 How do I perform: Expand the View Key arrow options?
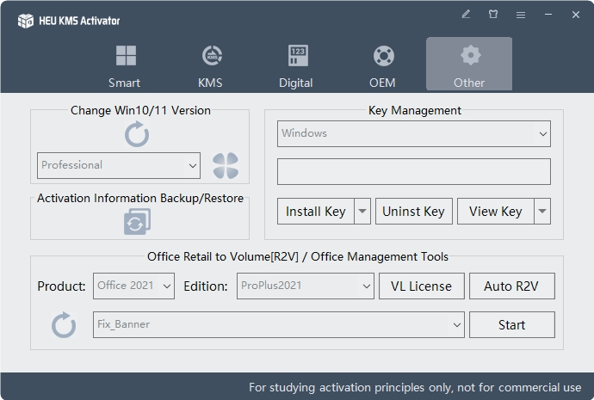pyautogui.click(x=542, y=211)
